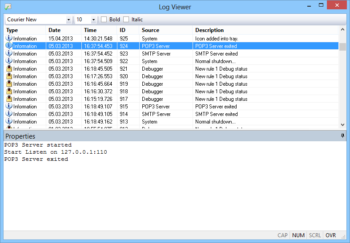Click the info icon on row ID 914
350x243 pixels.
tap(9, 114)
